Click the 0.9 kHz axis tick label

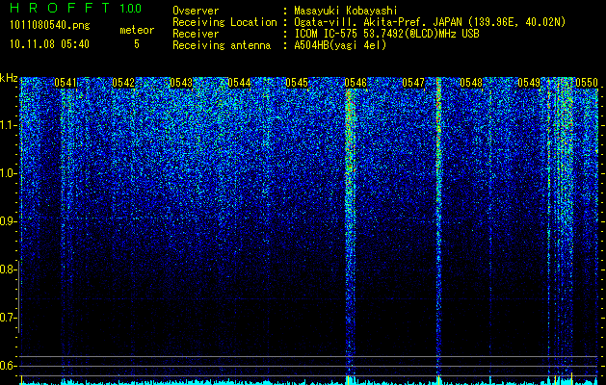coord(8,221)
